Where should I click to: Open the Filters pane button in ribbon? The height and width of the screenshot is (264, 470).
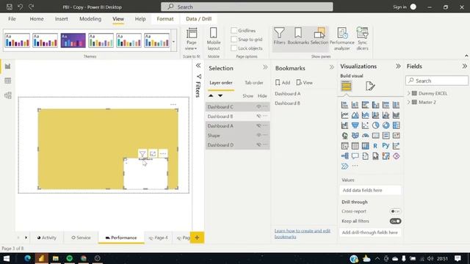coord(279,36)
